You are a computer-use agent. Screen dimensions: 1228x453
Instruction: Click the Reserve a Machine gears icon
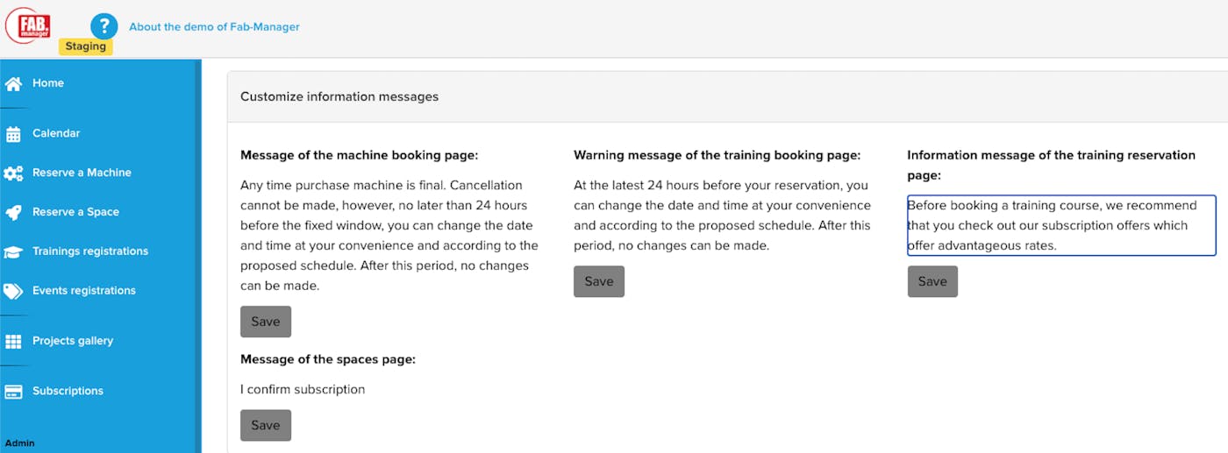coord(13,173)
